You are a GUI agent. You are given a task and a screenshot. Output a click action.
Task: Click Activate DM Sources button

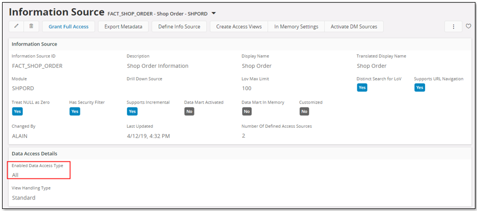coord(354,26)
